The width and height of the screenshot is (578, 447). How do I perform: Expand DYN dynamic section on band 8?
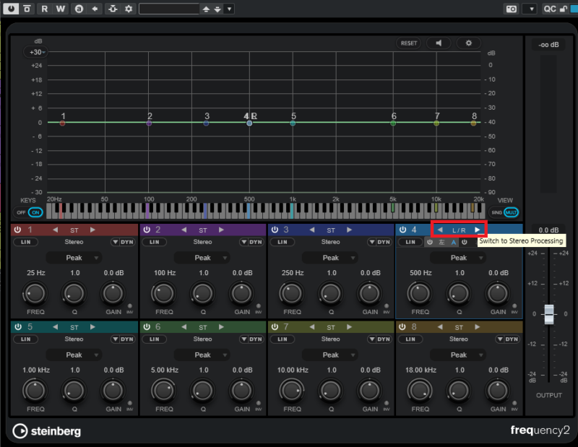(x=508, y=339)
